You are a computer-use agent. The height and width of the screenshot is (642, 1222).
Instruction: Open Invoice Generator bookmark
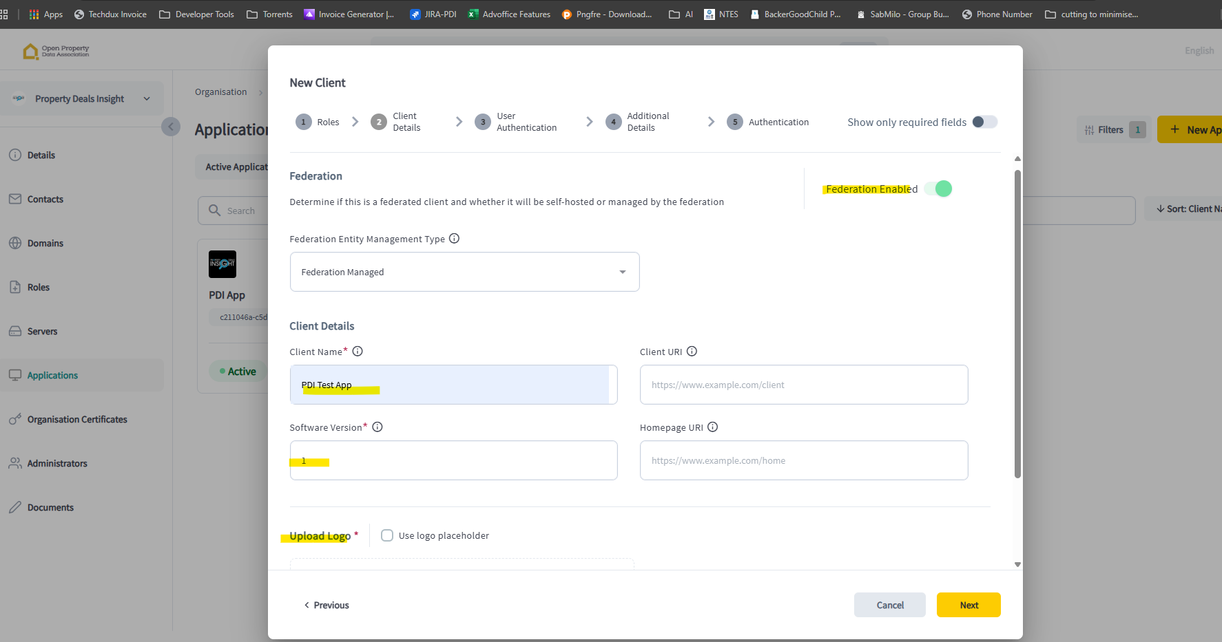coord(349,14)
